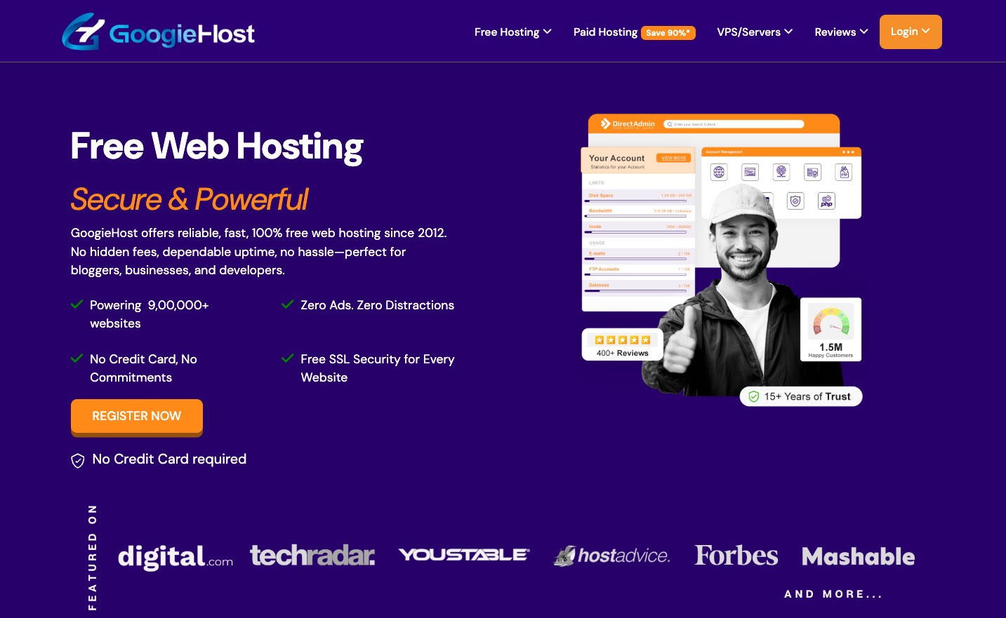Screen dimensions: 1006x618
Task: Click the hostadvice featured logo
Action: [x=611, y=556]
